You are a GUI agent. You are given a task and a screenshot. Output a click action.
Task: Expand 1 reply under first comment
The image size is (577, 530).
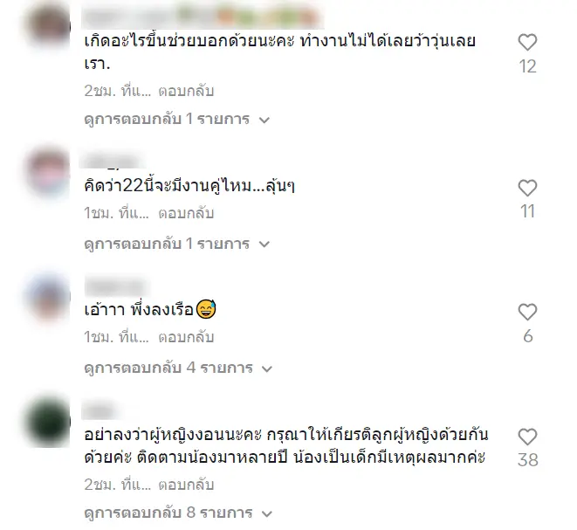pos(177,120)
